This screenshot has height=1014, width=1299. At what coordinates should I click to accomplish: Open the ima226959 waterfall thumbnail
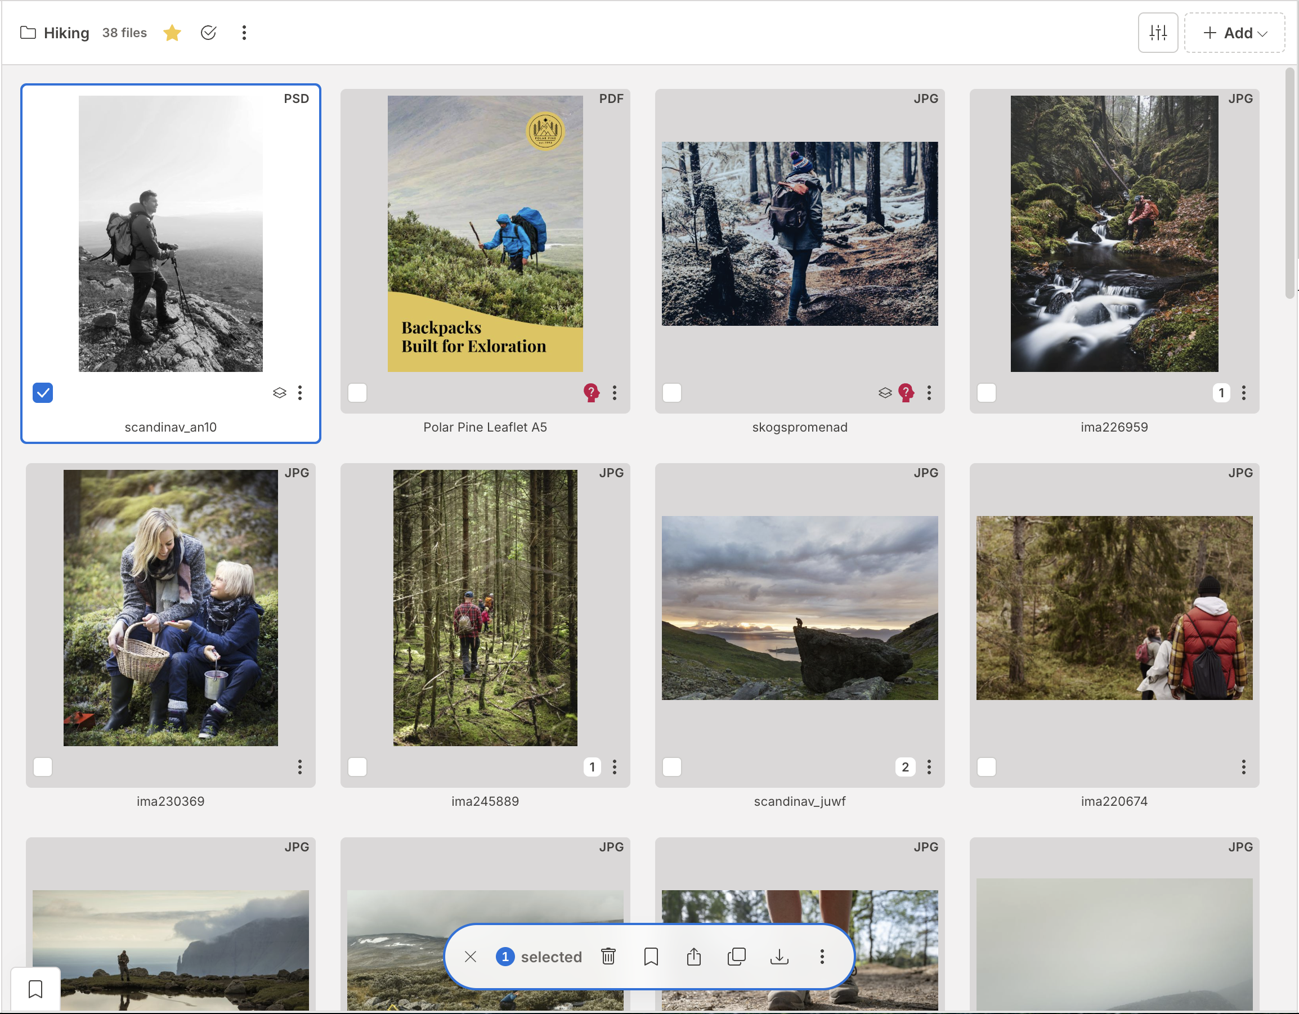(x=1114, y=234)
